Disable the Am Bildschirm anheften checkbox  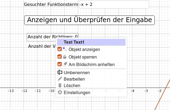(60, 64)
